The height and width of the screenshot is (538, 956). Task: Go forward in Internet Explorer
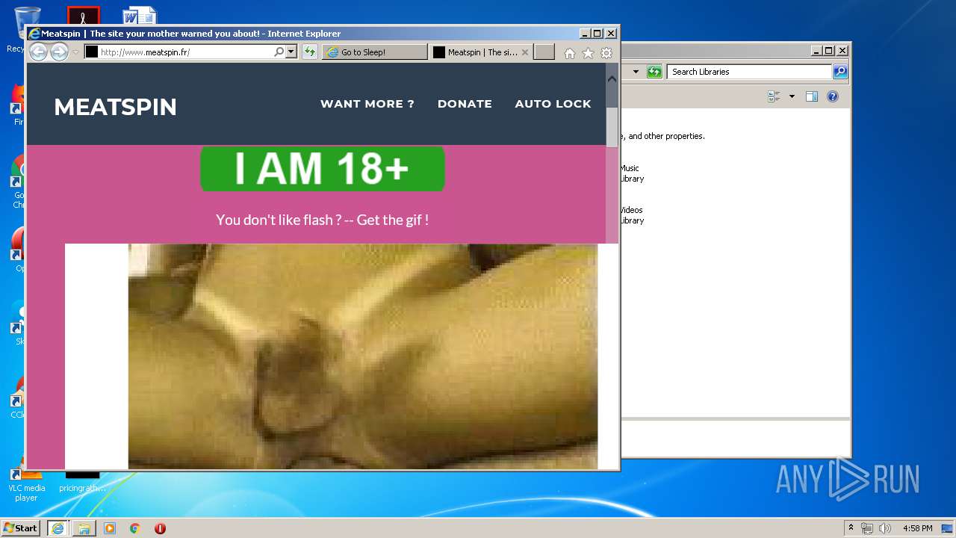click(59, 52)
